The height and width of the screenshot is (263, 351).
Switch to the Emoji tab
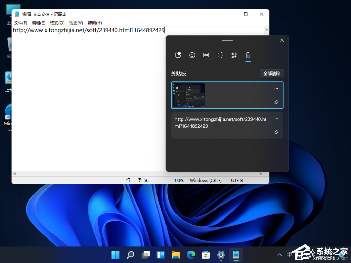click(192, 55)
